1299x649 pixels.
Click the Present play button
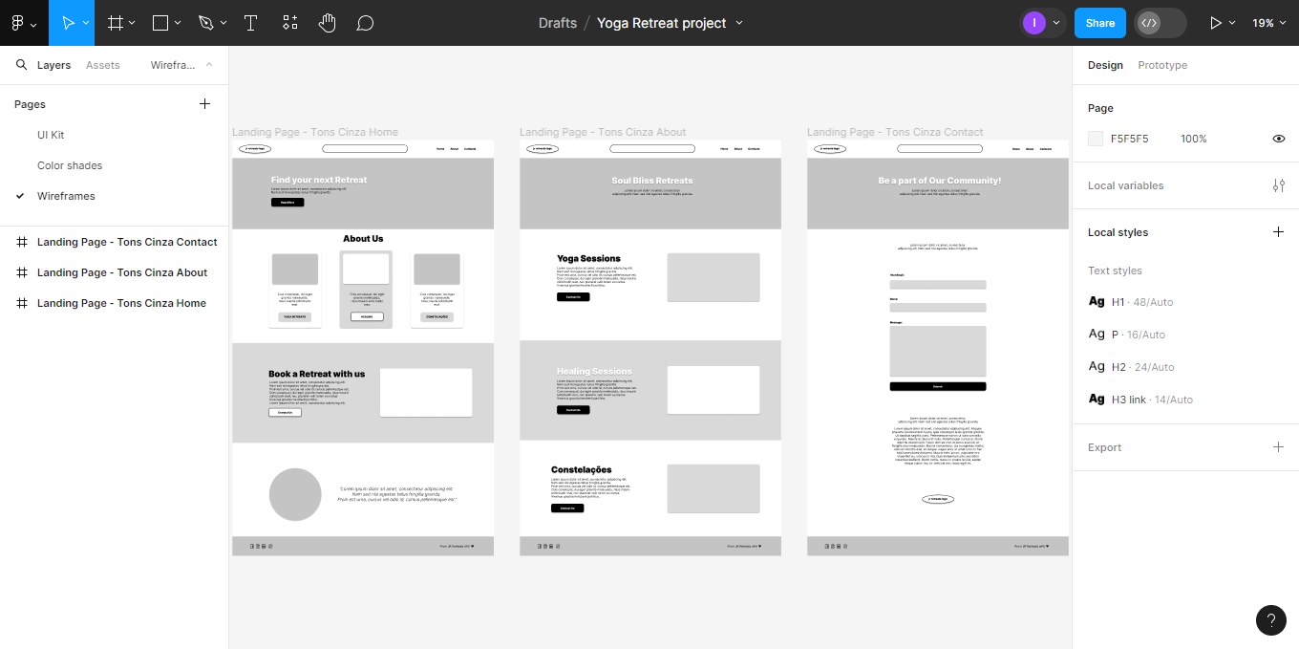(x=1215, y=23)
